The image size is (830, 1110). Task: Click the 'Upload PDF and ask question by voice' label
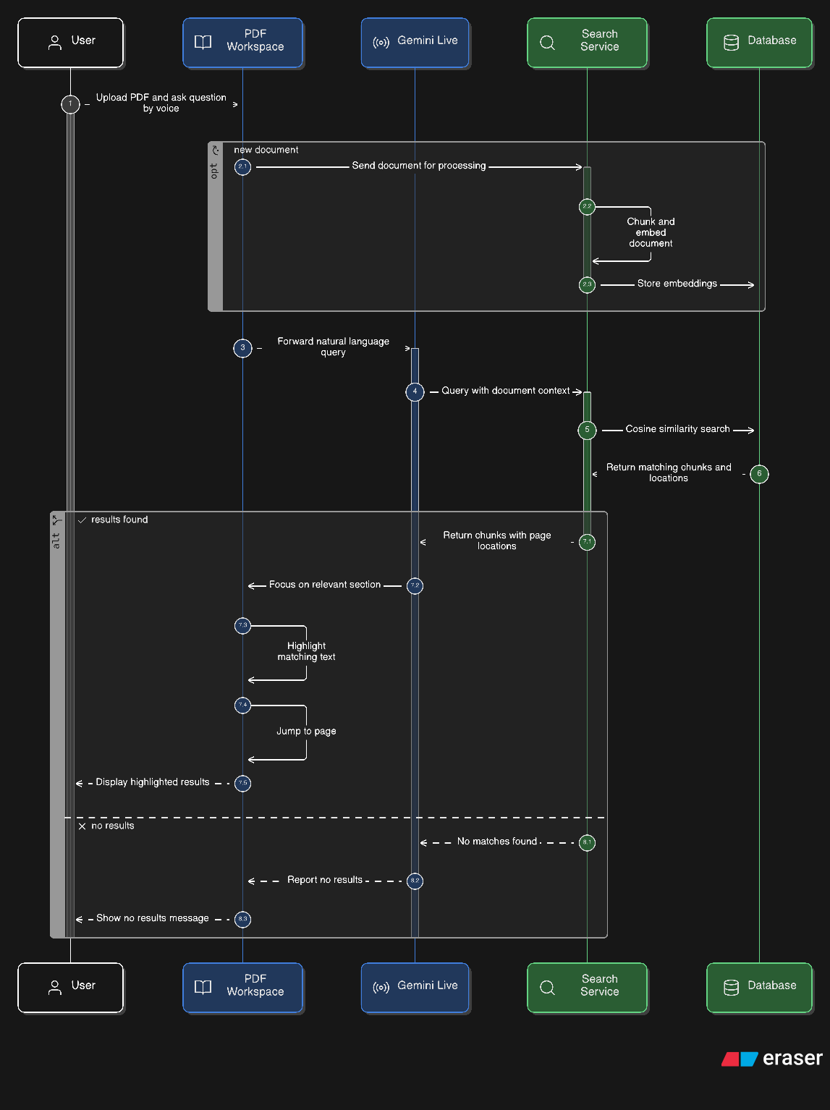[x=161, y=103]
